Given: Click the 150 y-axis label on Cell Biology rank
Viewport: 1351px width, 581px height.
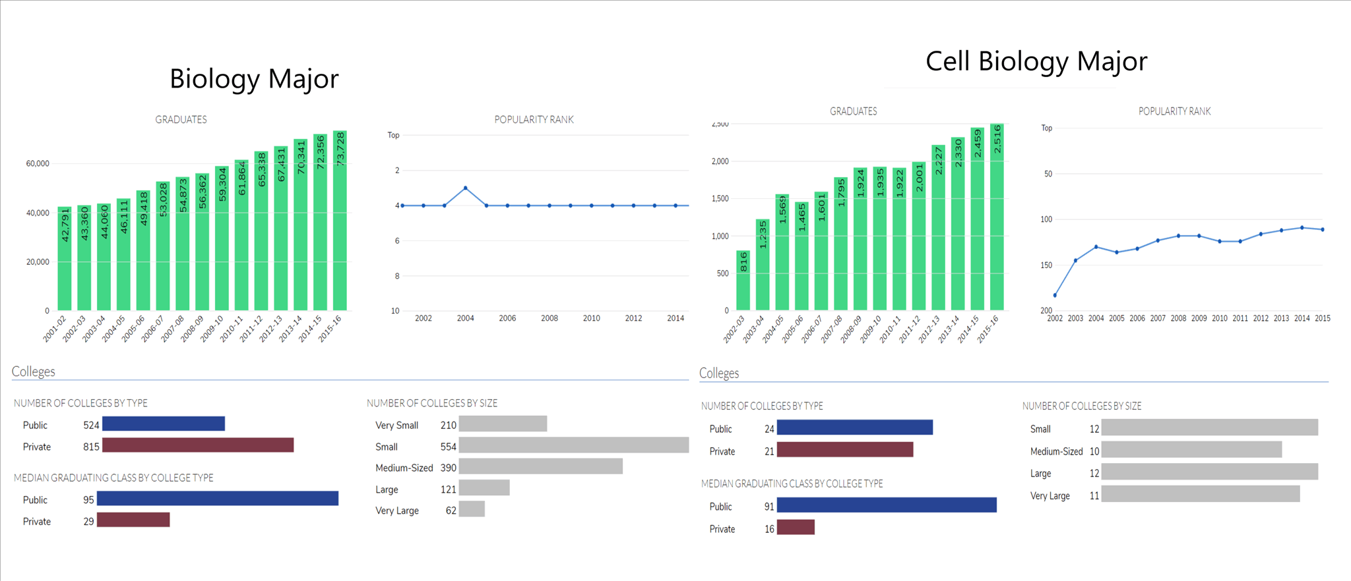Looking at the screenshot, I should (1046, 265).
